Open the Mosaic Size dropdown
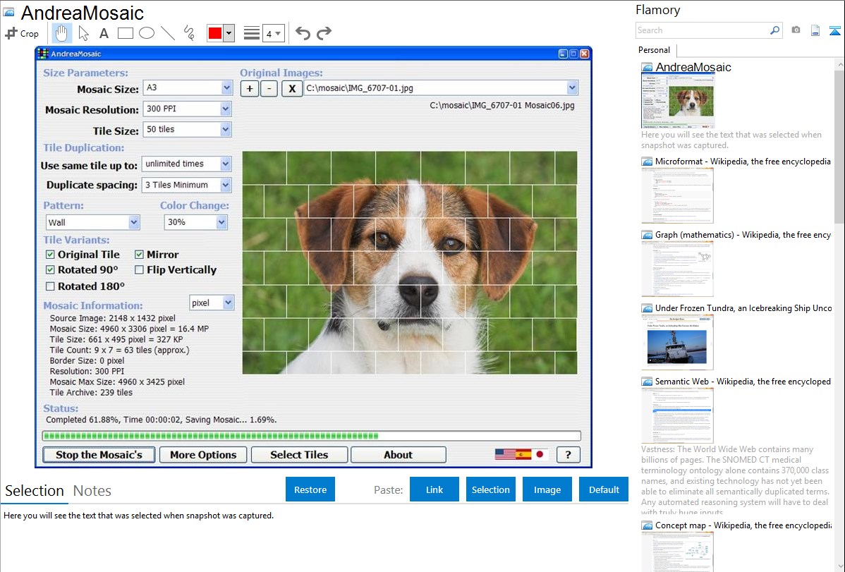Screen dimensions: 845x572 coord(226,87)
